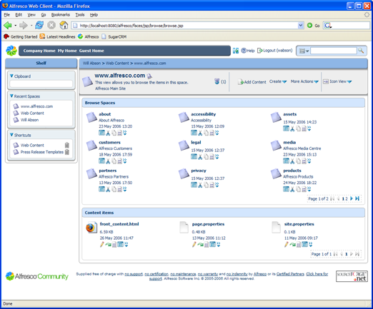The image size is (373, 309).
Task: Click the view details icon under the 'media' space
Action: pyautogui.click(x=286, y=161)
